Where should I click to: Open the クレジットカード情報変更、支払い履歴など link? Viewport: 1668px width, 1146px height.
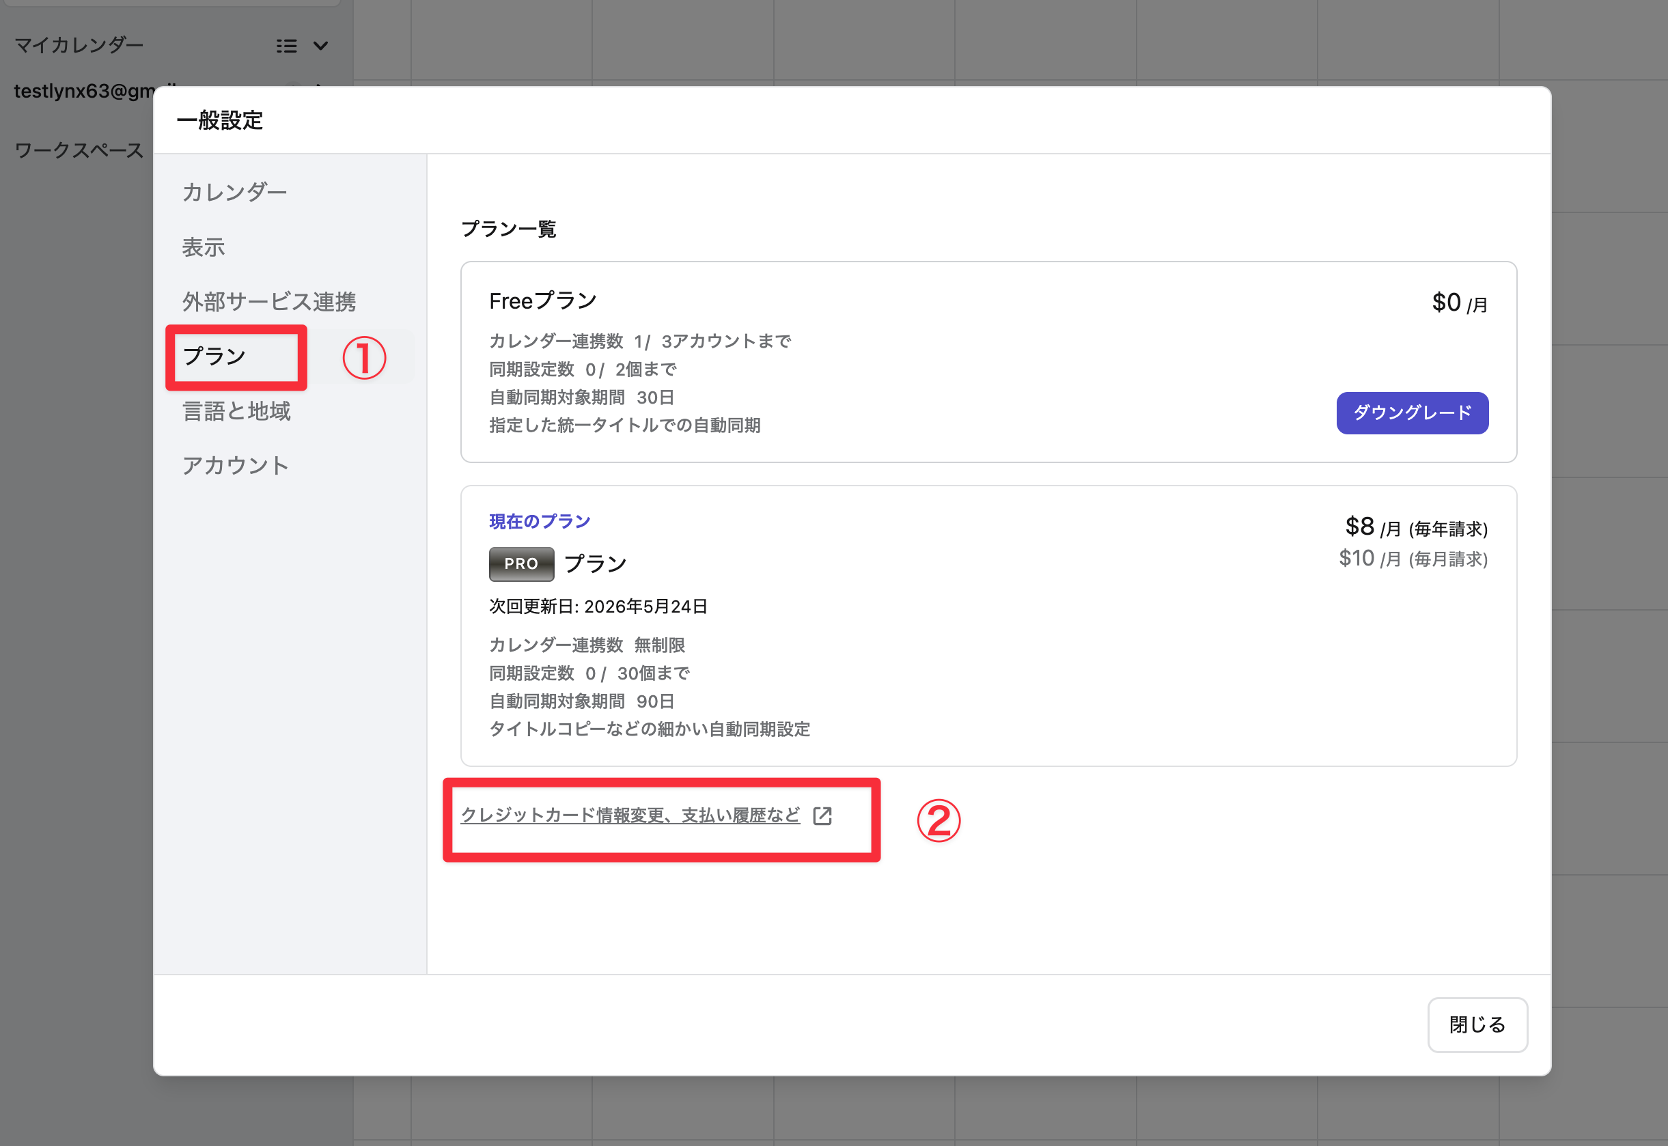click(630, 815)
